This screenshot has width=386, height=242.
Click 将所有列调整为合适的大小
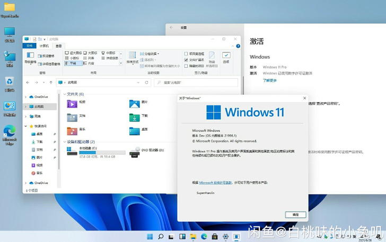tap(160, 66)
